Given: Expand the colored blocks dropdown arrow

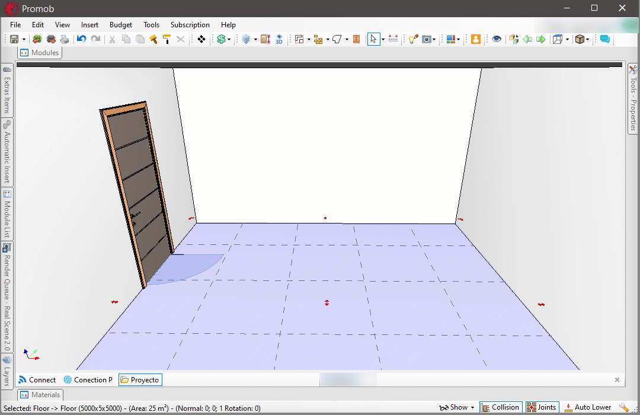Looking at the screenshot, I should tap(458, 40).
